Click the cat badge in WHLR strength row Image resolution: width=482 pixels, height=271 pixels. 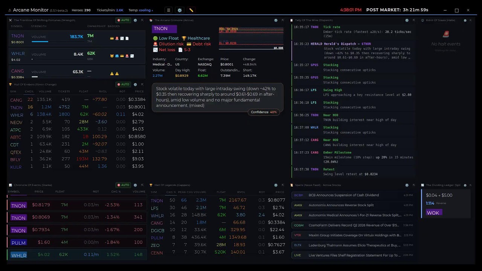[x=112, y=56]
